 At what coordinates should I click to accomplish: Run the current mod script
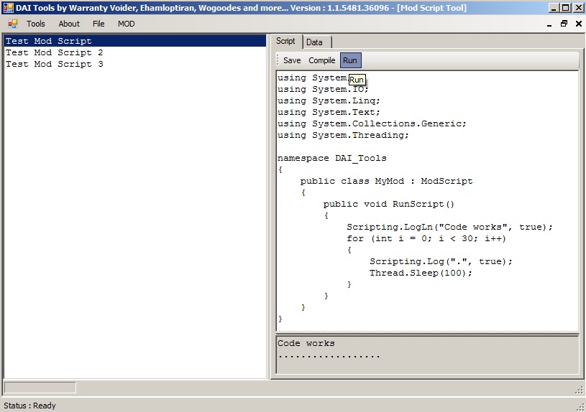[350, 60]
